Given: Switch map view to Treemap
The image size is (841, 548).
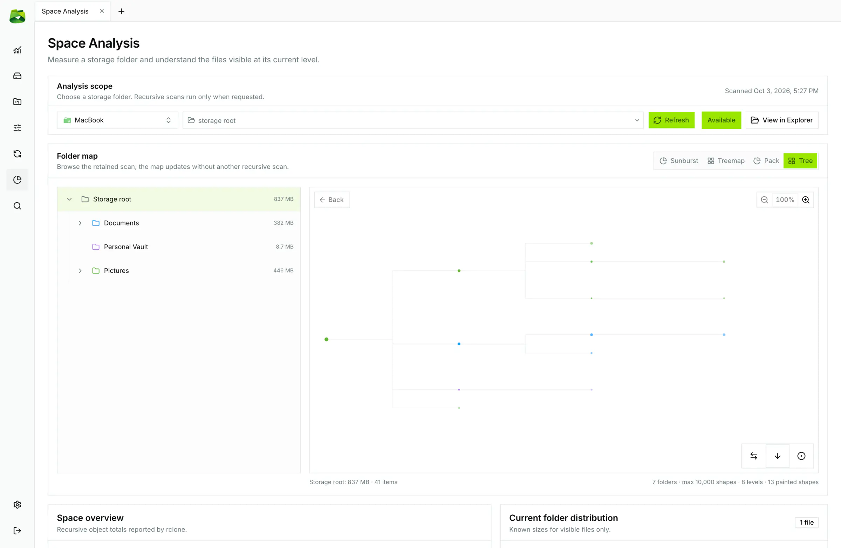Looking at the screenshot, I should tap(726, 161).
